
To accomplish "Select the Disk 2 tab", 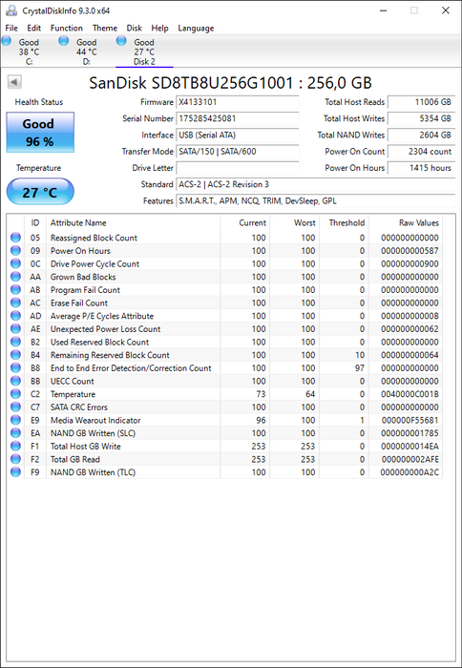I will click(x=144, y=52).
